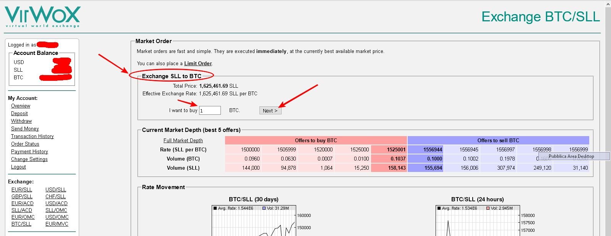Click BTC volume 0.1037 cell
This screenshot has width=611, height=236.
[389, 159]
